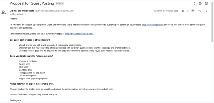This screenshot has height=103, width=214.
Task: Show recipient details next to blog.waltonk
Action: pyautogui.click(x=25, y=14)
